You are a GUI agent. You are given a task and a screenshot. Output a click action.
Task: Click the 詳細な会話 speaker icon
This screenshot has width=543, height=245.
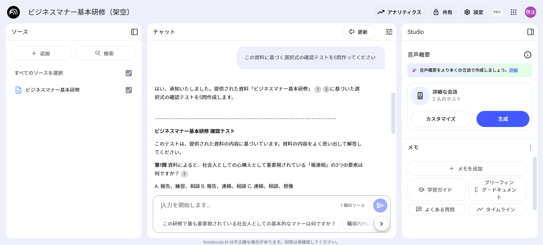pyautogui.click(x=420, y=96)
